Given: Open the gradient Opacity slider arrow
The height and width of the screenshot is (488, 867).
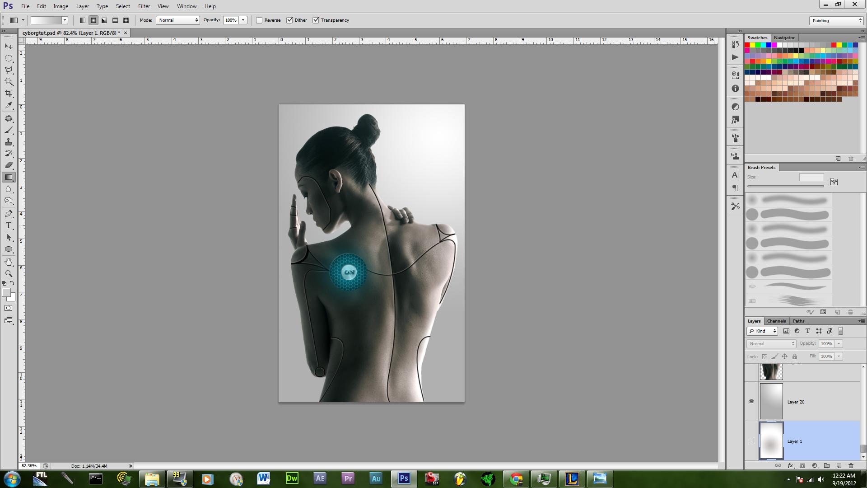Looking at the screenshot, I should 243,20.
